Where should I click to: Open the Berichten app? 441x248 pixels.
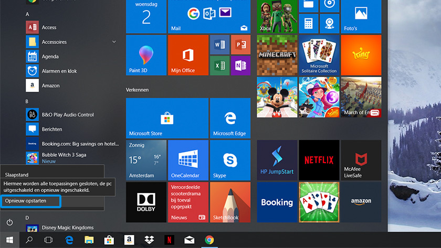click(72, 129)
